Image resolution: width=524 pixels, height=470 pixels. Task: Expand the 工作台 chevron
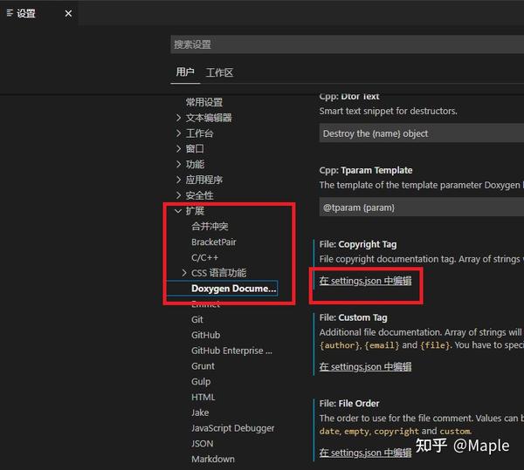pos(178,133)
